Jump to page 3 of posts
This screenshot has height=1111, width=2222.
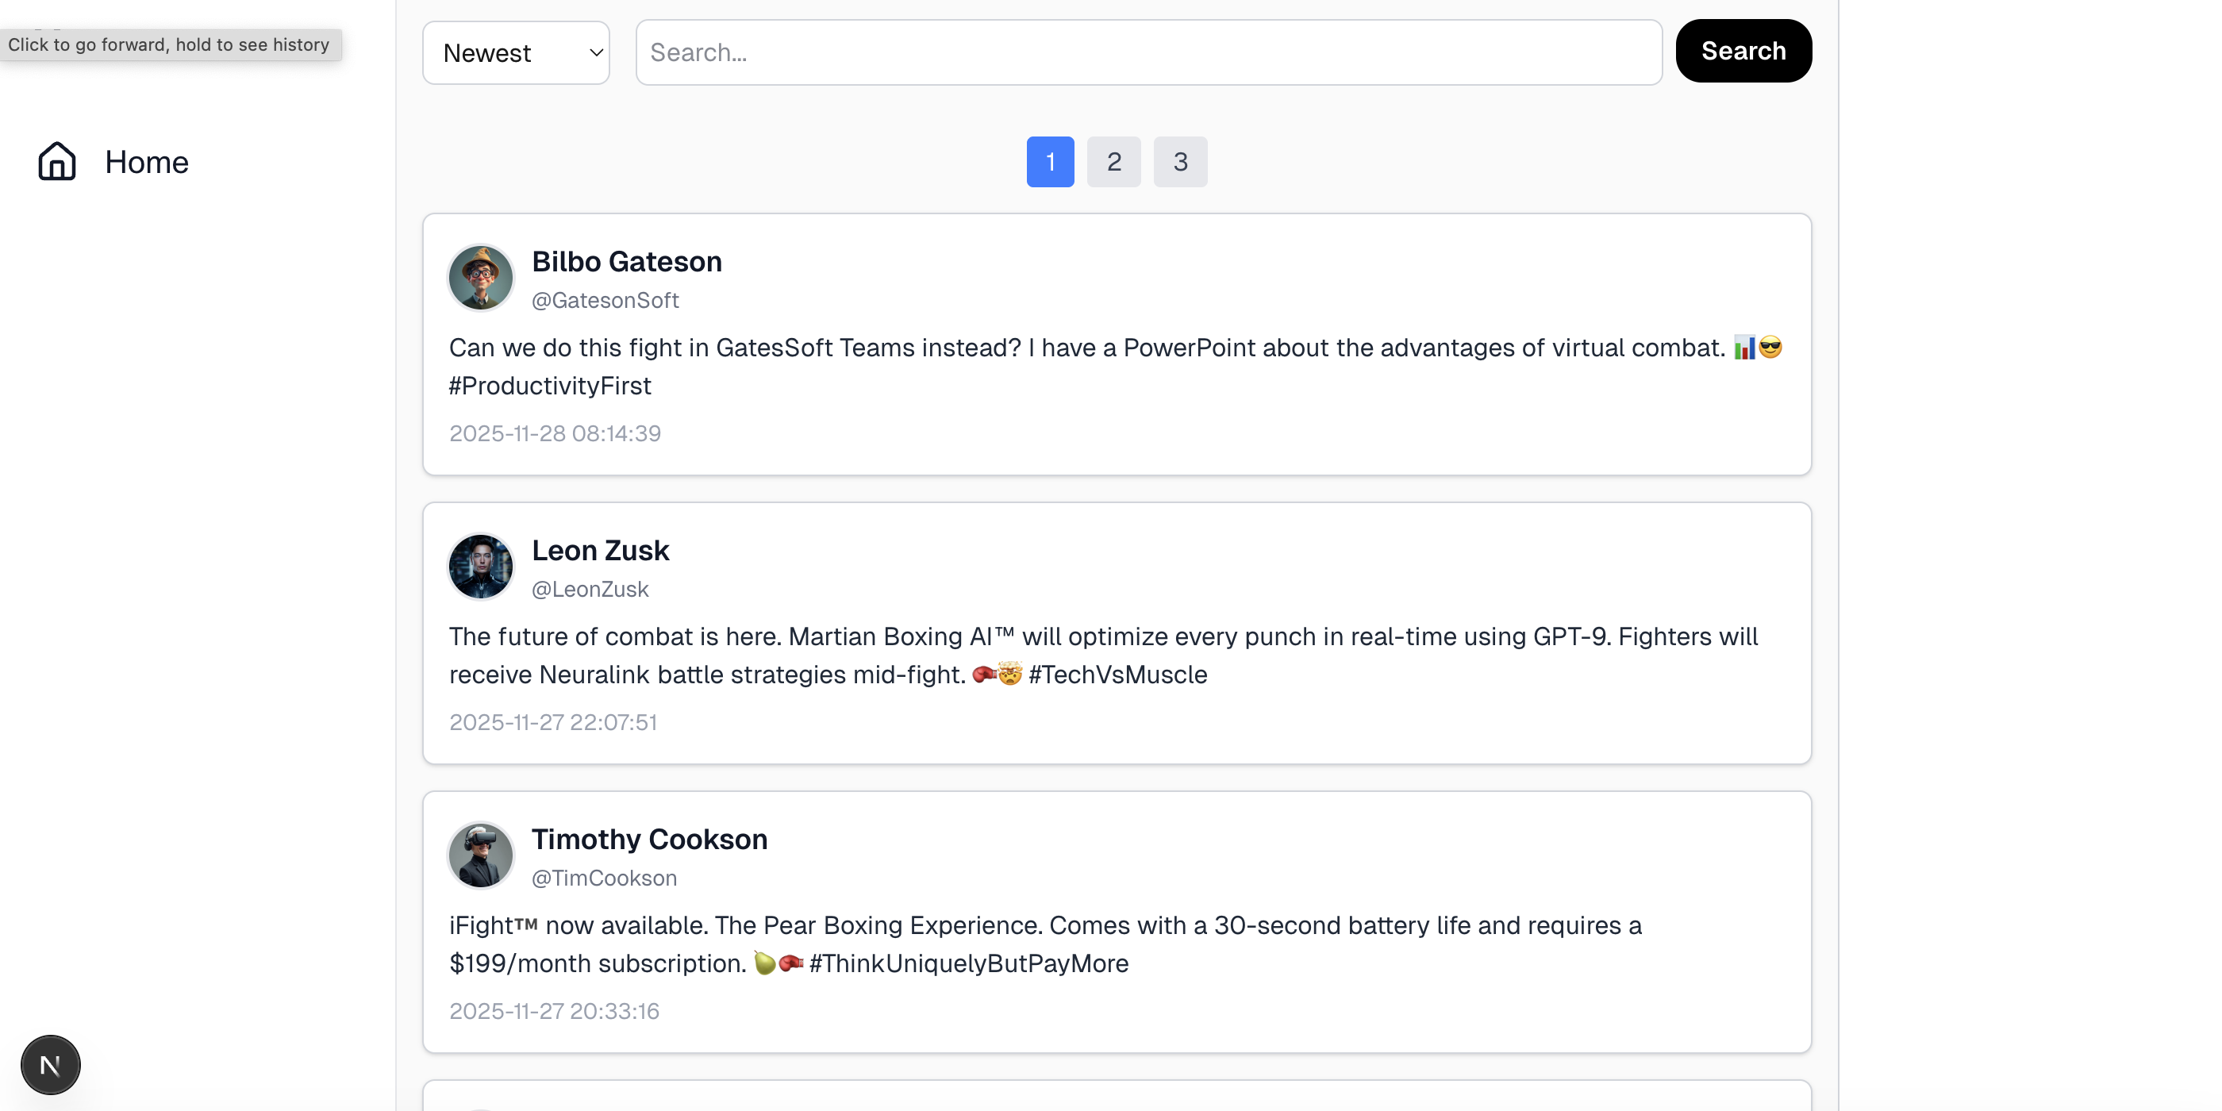pyautogui.click(x=1180, y=161)
